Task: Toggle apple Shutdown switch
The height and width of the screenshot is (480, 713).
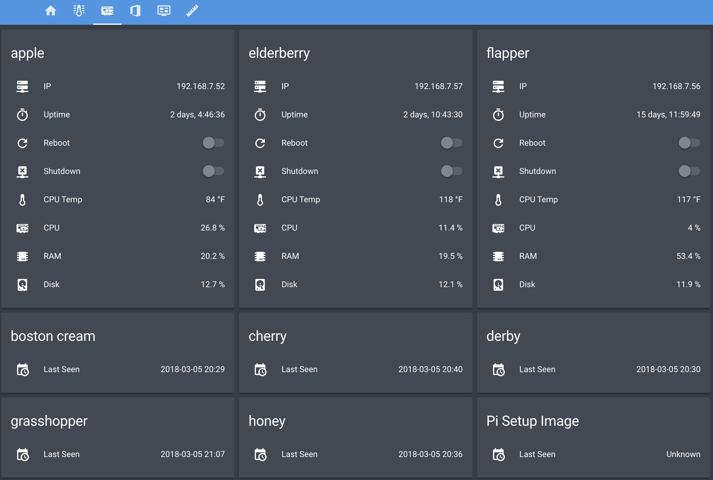Action: 213,171
